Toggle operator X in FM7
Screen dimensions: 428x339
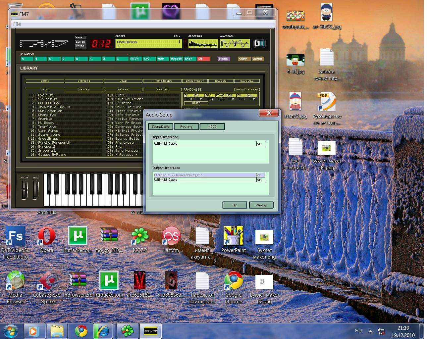click(108, 59)
